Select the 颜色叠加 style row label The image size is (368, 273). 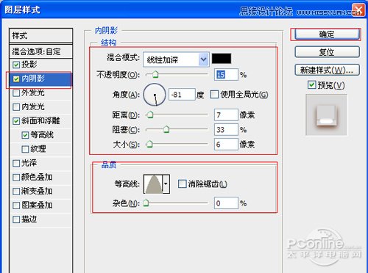click(37, 177)
